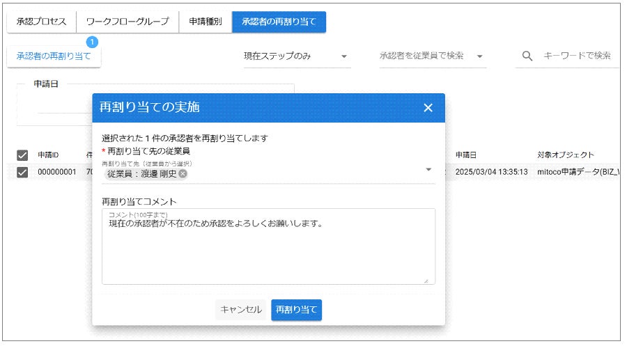Click the keyword search magnifier icon
This screenshot has height=346, width=627.
click(x=527, y=56)
